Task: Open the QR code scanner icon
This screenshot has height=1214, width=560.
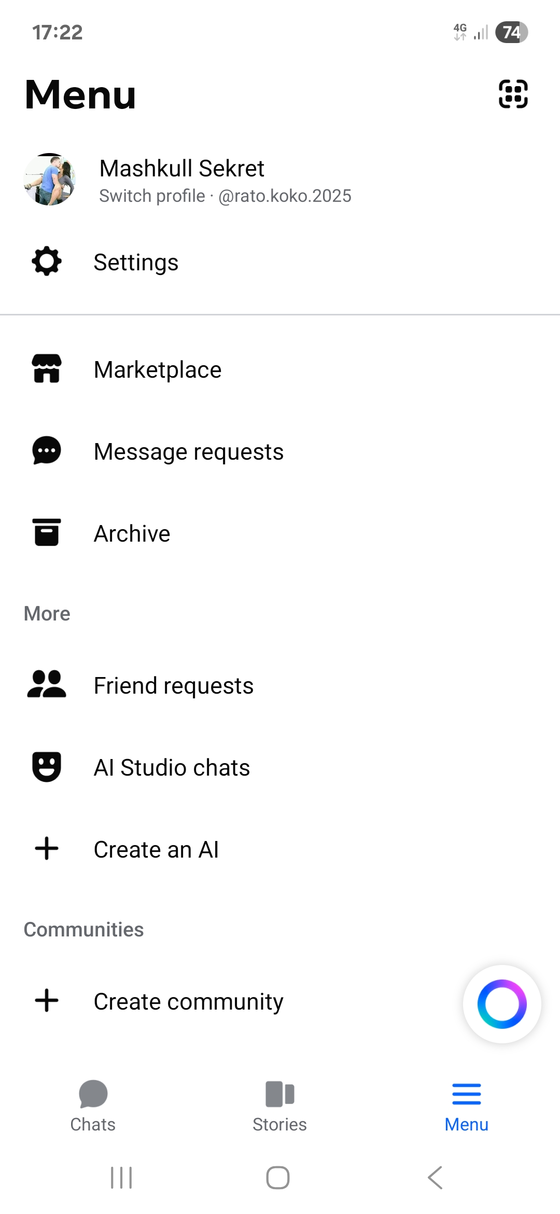Action: (x=513, y=94)
